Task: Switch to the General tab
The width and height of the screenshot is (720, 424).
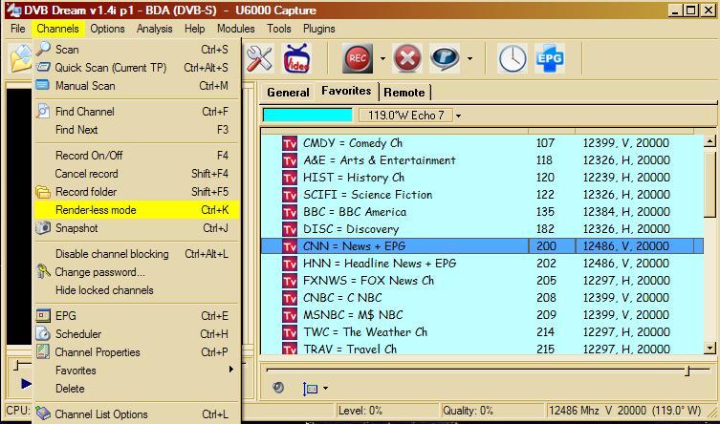Action: (x=288, y=92)
